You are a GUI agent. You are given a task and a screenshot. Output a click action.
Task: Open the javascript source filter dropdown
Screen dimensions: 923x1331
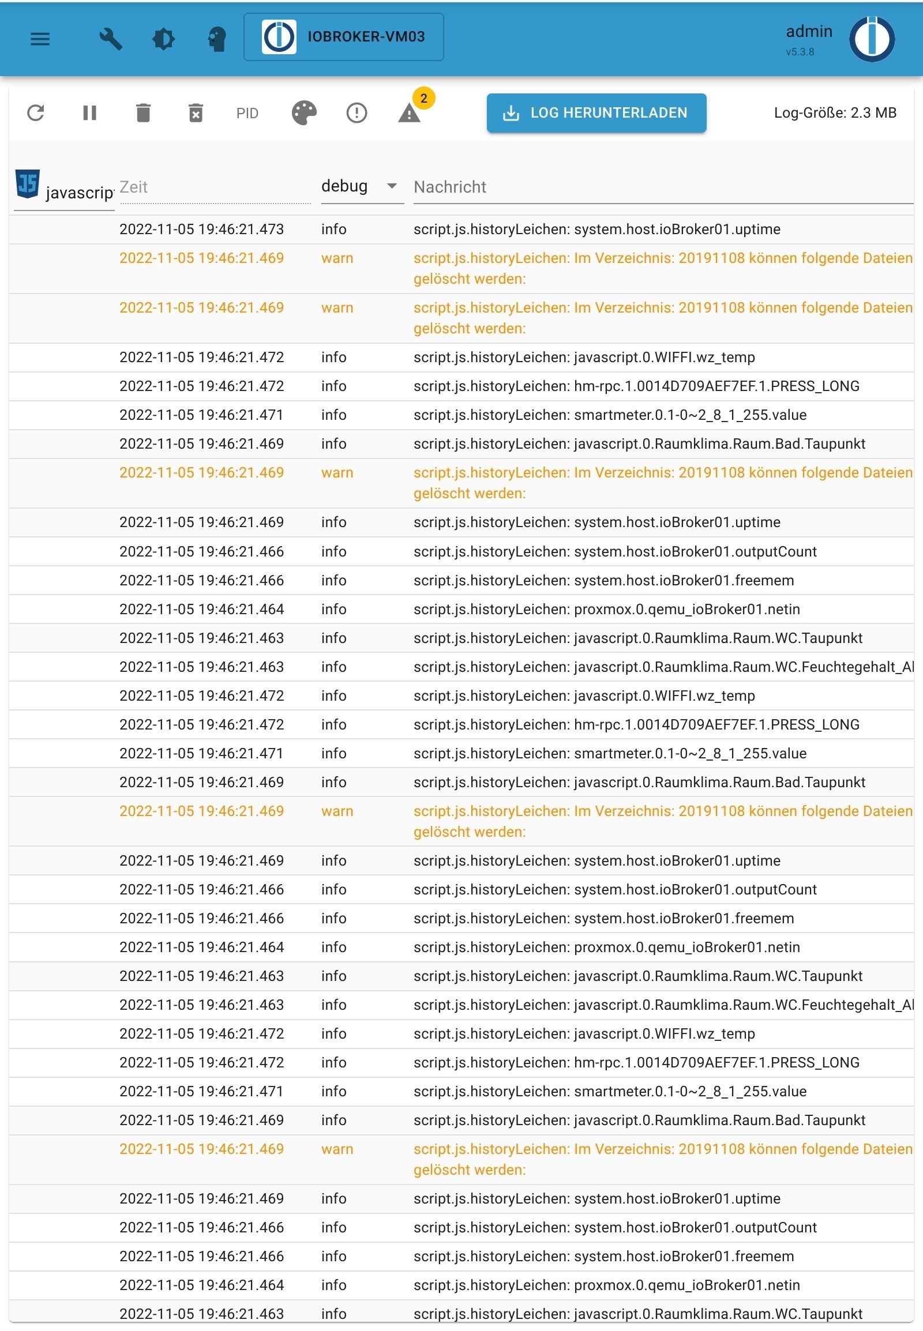click(64, 191)
